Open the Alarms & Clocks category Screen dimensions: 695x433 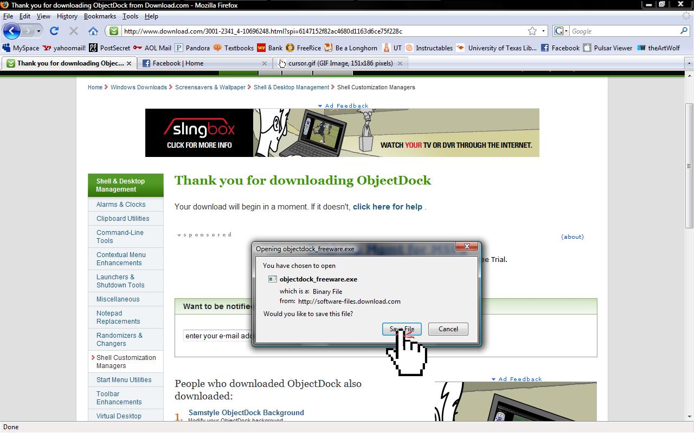point(121,205)
